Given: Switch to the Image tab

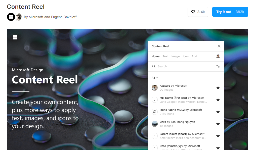Looking at the screenshot, I should pos(176,56).
